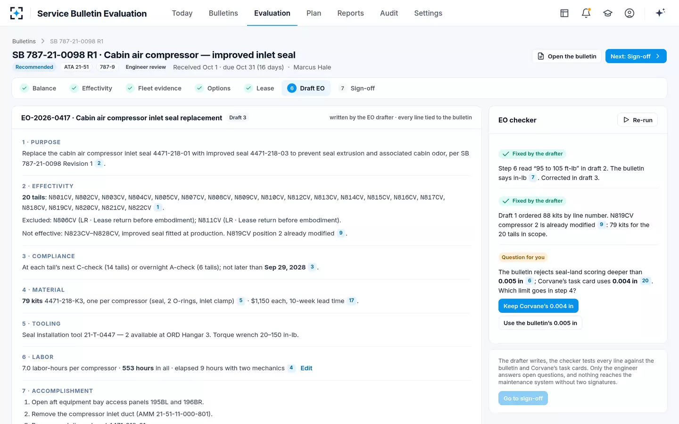Open the user profile icon
The height and width of the screenshot is (424, 679).
click(629, 13)
